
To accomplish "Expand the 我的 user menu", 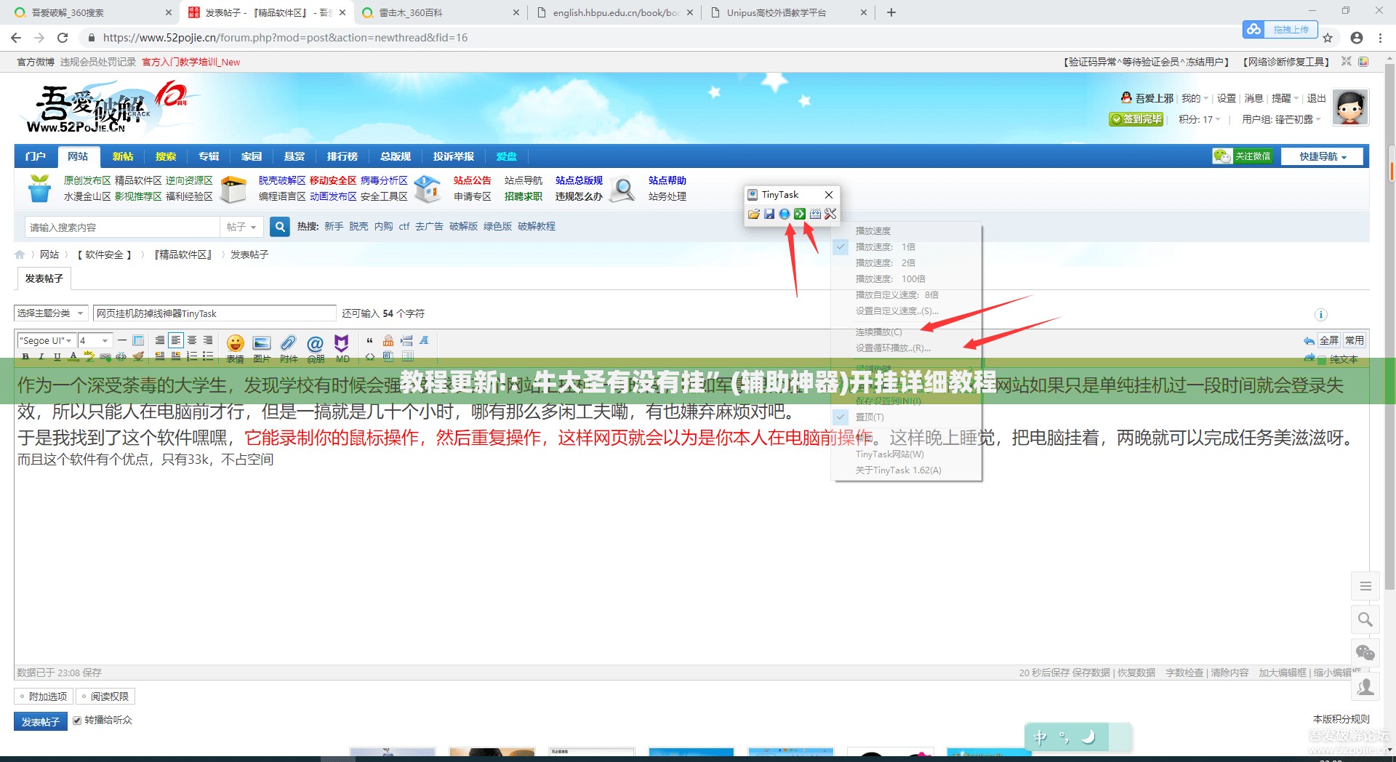I will [1195, 98].
